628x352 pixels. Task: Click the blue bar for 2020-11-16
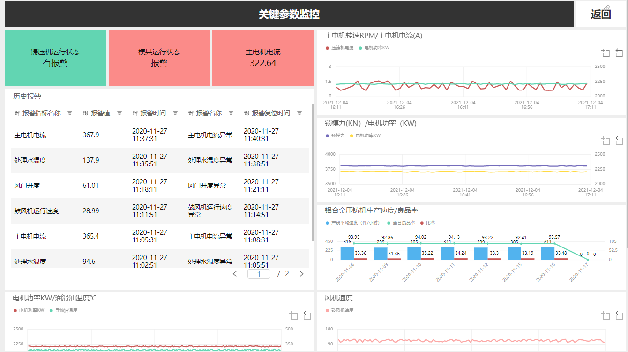coord(548,253)
